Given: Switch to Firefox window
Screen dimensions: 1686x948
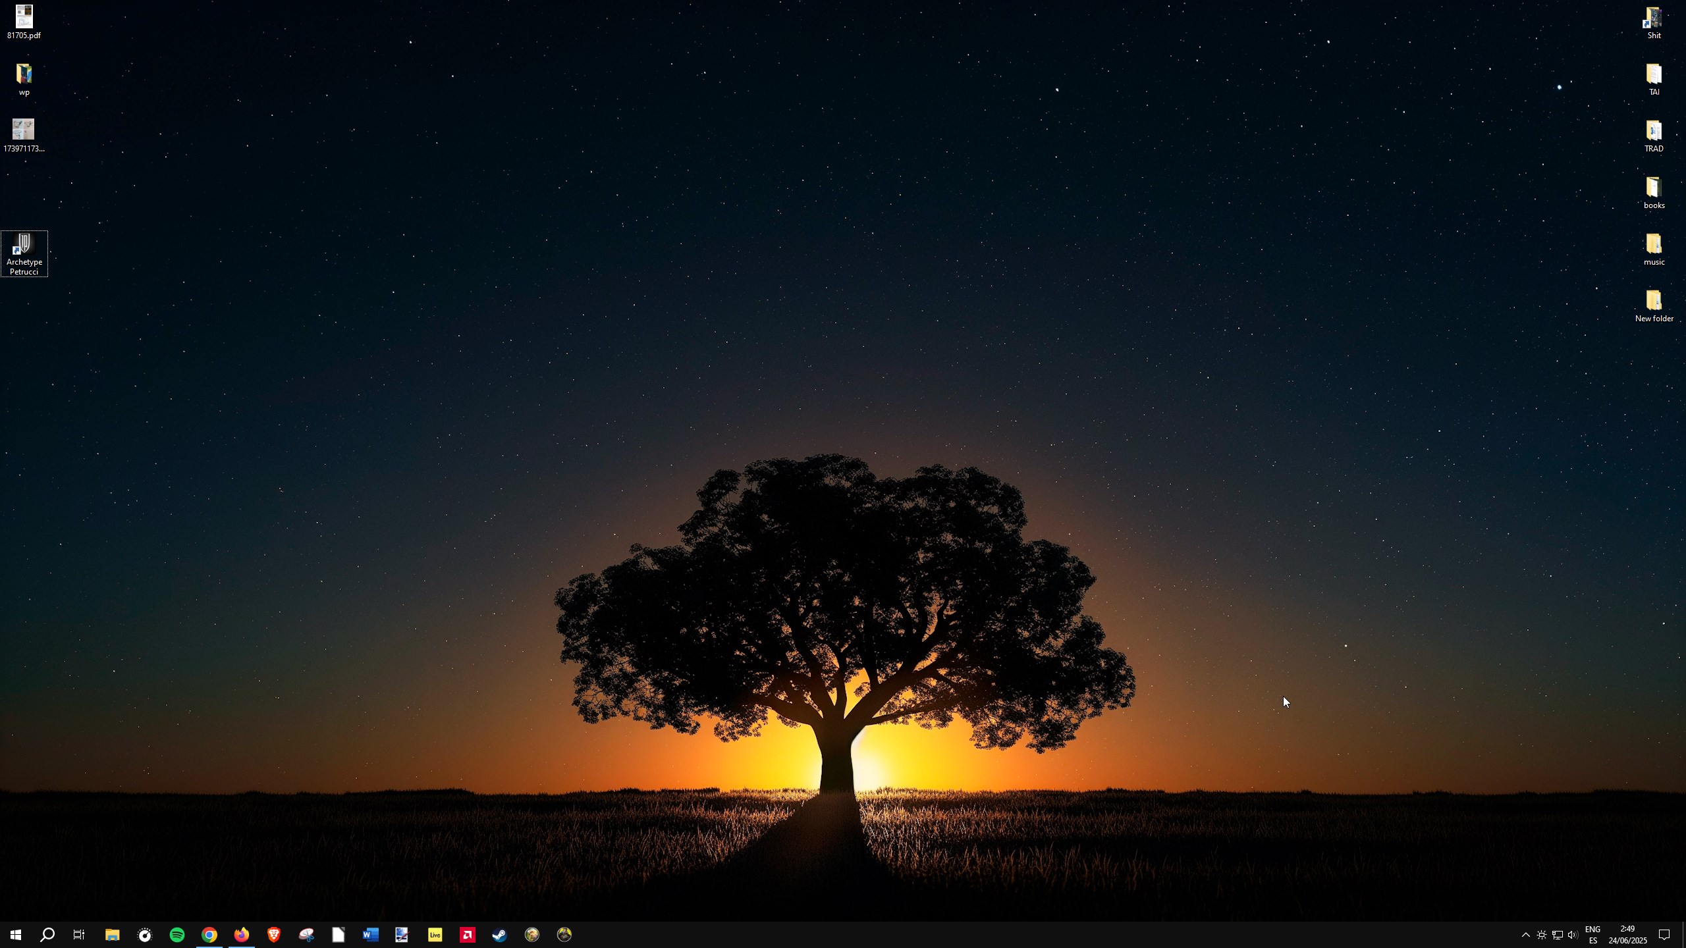Looking at the screenshot, I should [242, 935].
